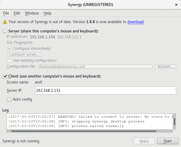Click the Browse button for configuration file

[165, 66]
